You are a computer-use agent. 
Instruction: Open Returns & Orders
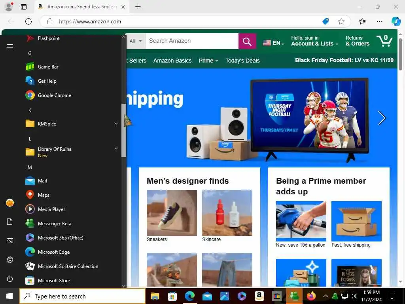[x=358, y=41]
